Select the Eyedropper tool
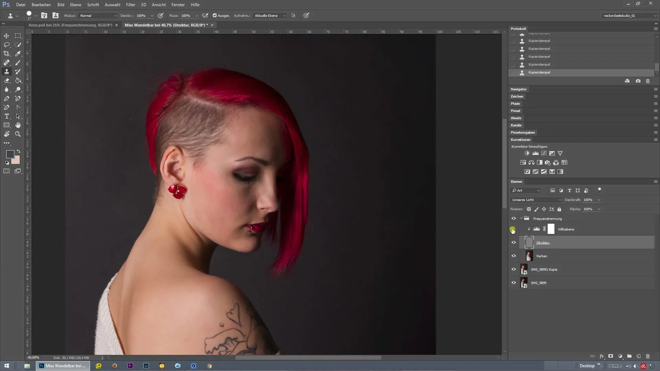Image resolution: width=660 pixels, height=371 pixels. tap(18, 54)
